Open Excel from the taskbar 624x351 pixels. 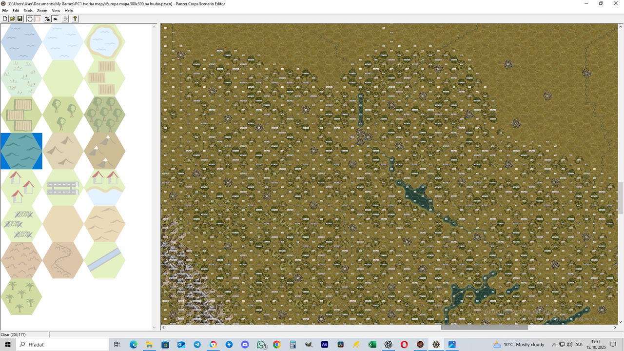372,345
